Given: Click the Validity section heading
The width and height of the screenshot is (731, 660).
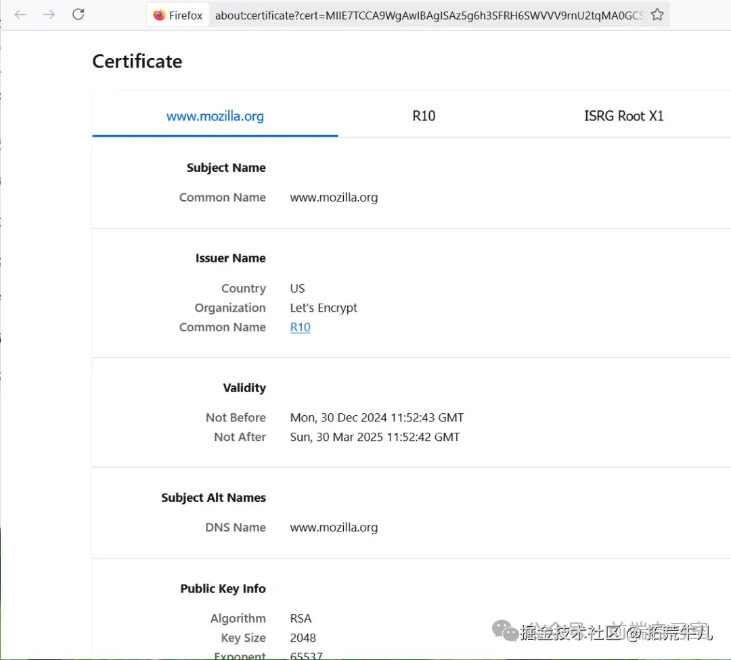Looking at the screenshot, I should click(x=244, y=388).
